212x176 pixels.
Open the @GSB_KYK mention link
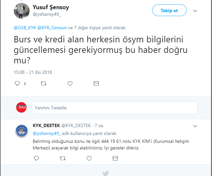point(25,28)
